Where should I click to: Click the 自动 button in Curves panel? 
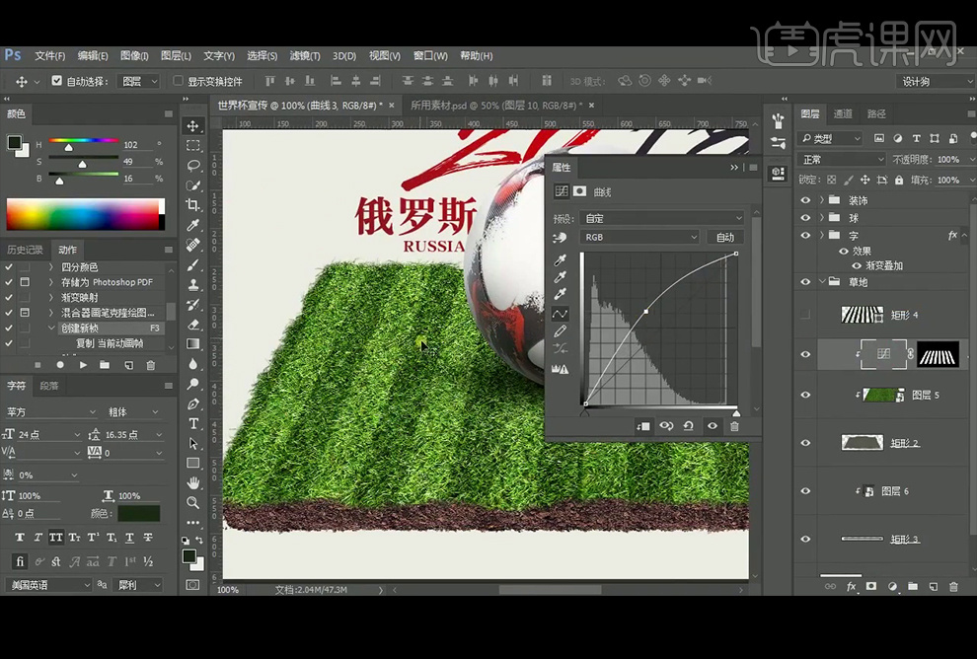pos(725,237)
